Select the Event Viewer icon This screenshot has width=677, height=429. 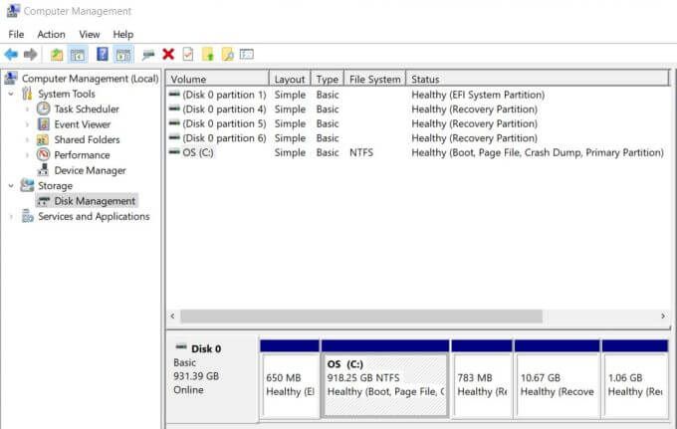tap(43, 124)
